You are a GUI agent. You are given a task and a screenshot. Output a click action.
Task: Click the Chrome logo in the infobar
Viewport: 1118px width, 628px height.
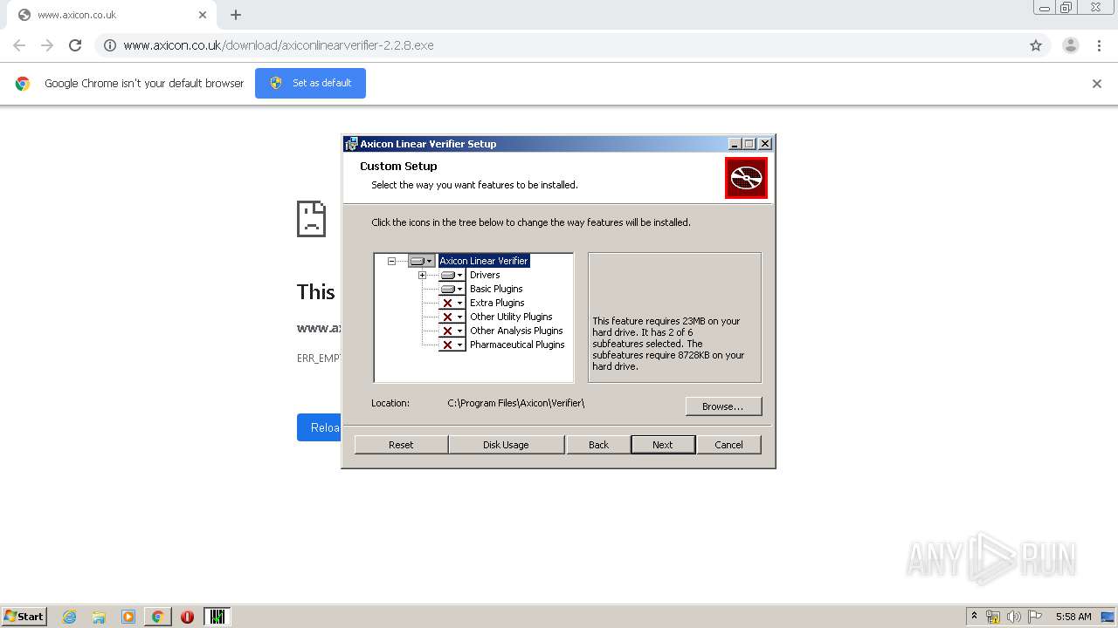coord(23,84)
